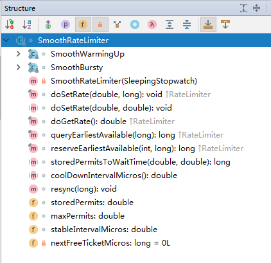
Task: Click the method icon beside doGetRate()
Action: [x=33, y=122]
